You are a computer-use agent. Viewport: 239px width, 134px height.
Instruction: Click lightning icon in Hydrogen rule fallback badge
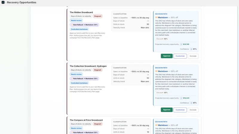point(72,79)
